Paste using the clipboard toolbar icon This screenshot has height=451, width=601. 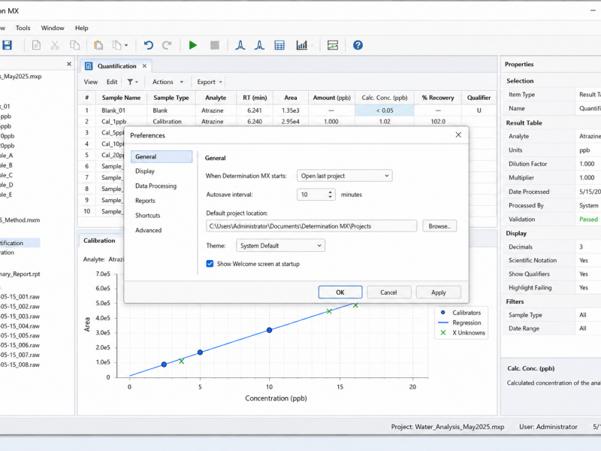[x=98, y=45]
